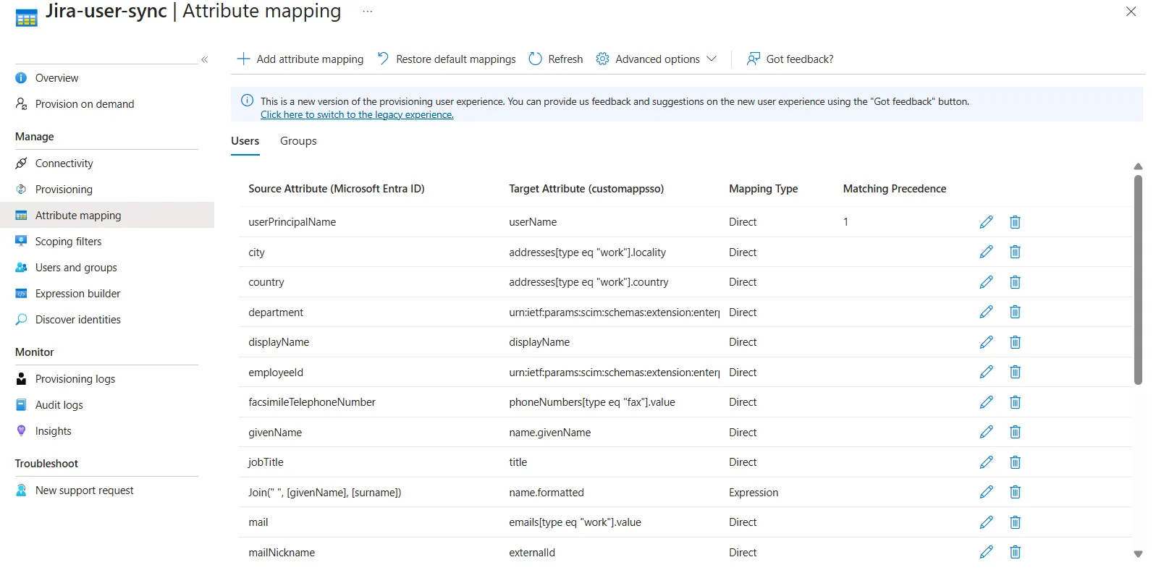Edit the userPrincipalName mapping with its pencil icon

click(986, 222)
